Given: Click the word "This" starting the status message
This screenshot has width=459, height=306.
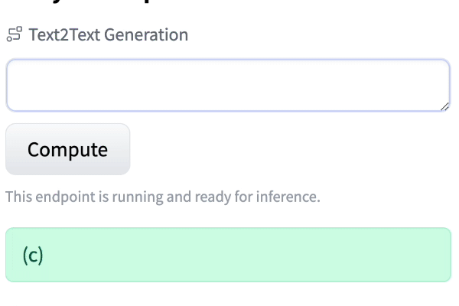Looking at the screenshot, I should point(19,197).
